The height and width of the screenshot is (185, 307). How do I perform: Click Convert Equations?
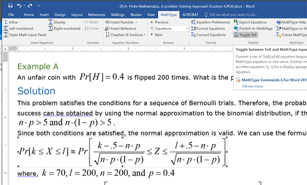[209, 35]
